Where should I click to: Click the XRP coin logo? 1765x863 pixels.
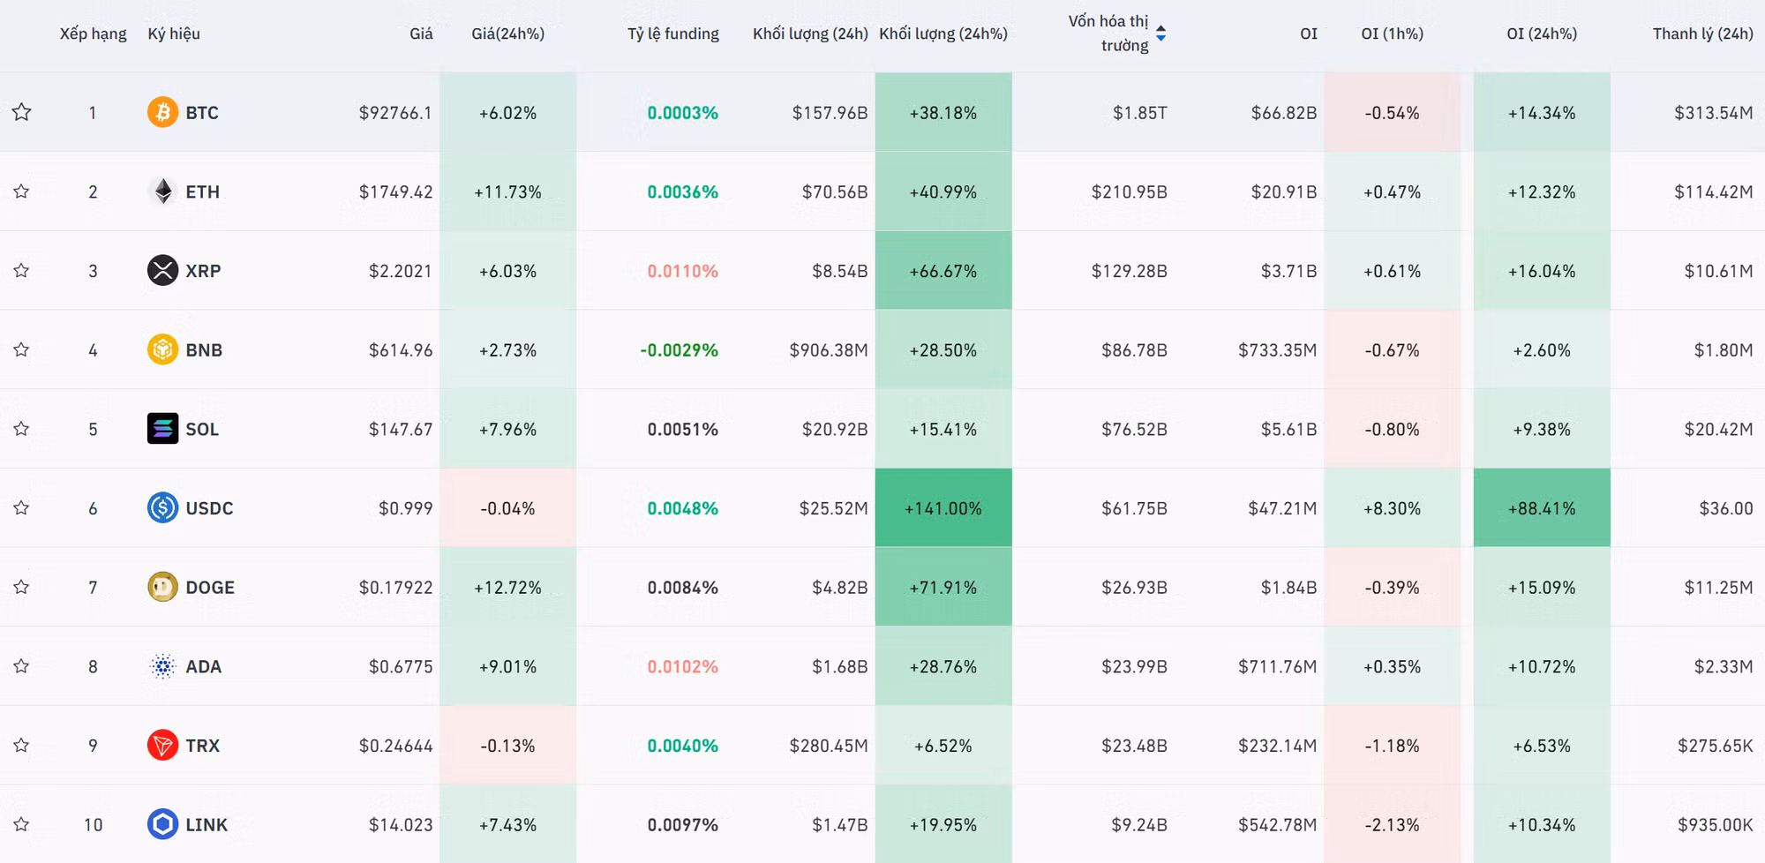(162, 270)
